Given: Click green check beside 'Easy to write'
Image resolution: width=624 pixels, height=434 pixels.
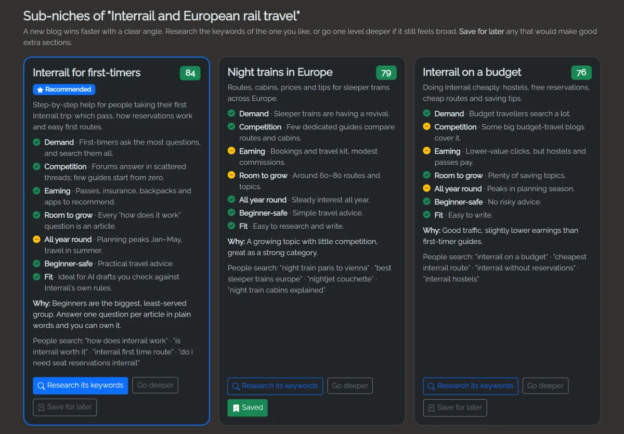Looking at the screenshot, I should coord(427,215).
